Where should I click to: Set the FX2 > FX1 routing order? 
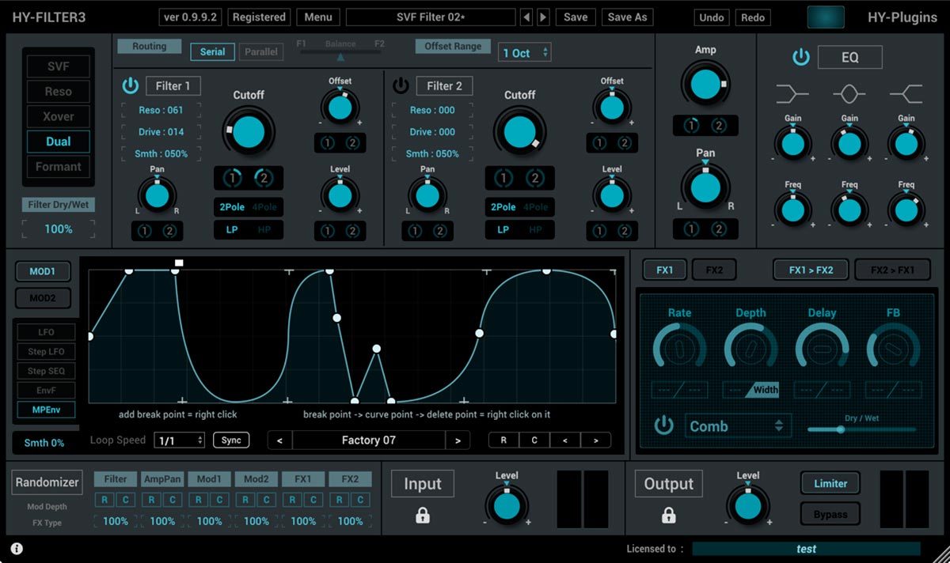[x=895, y=270]
